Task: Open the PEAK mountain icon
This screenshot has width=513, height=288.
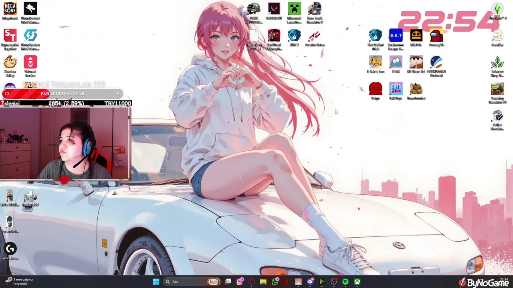Action: (x=396, y=64)
